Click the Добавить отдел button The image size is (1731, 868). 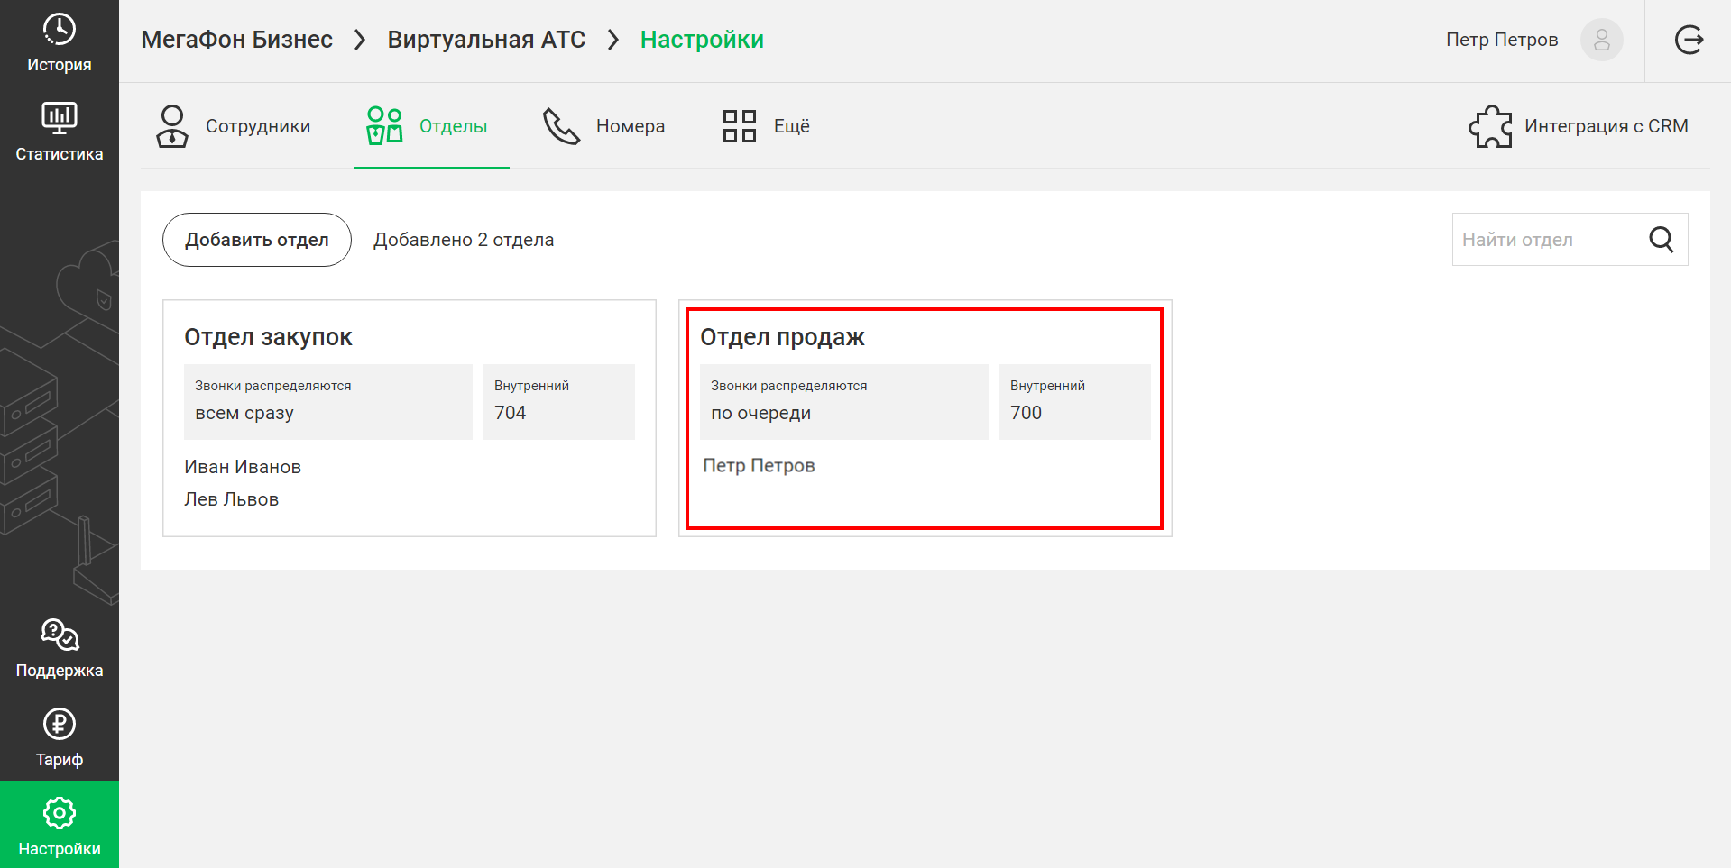[257, 240]
